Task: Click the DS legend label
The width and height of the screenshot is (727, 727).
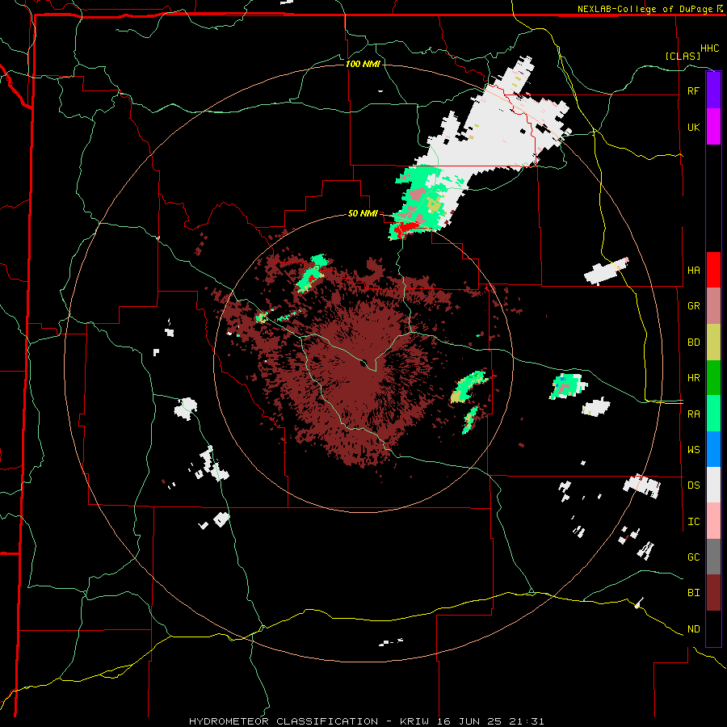Action: tap(694, 485)
